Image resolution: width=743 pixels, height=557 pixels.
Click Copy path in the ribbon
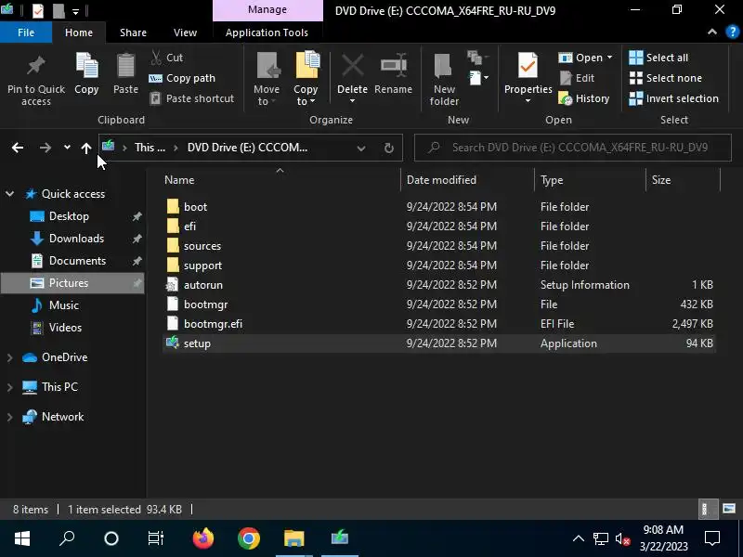click(182, 78)
